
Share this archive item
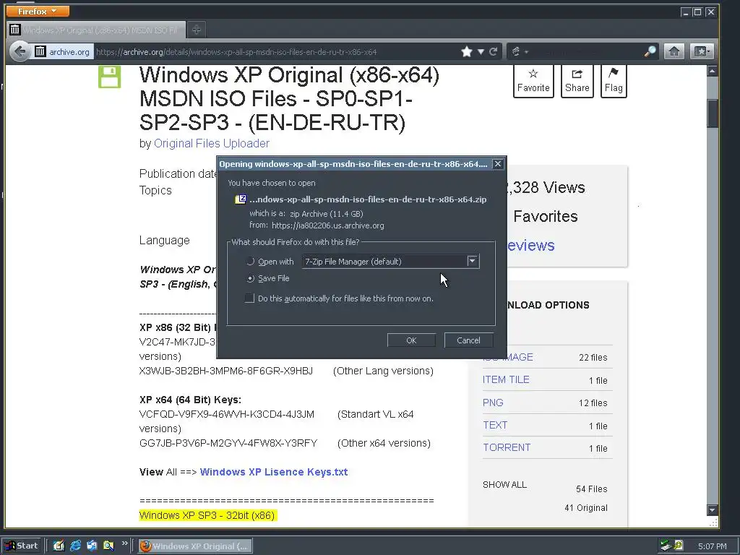click(x=577, y=81)
